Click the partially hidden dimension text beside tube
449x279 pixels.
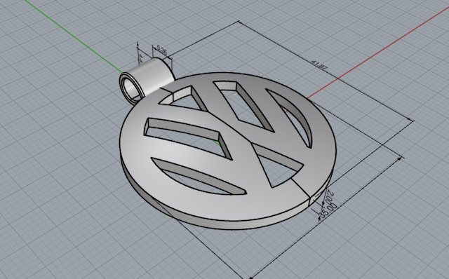[141, 58]
